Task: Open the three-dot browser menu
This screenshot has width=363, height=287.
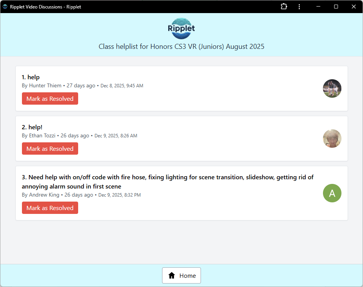Action: (299, 7)
